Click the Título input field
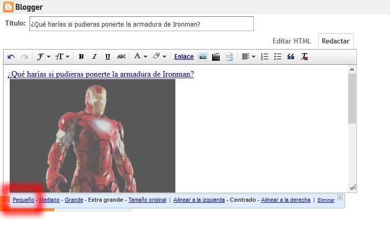 [x=141, y=24]
